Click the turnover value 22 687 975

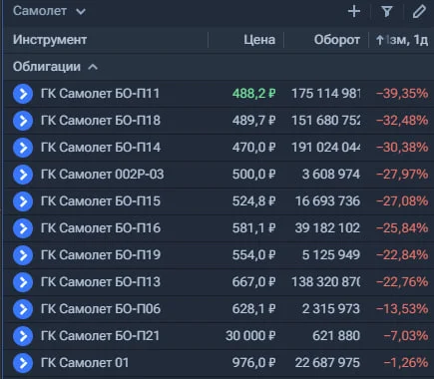327,363
